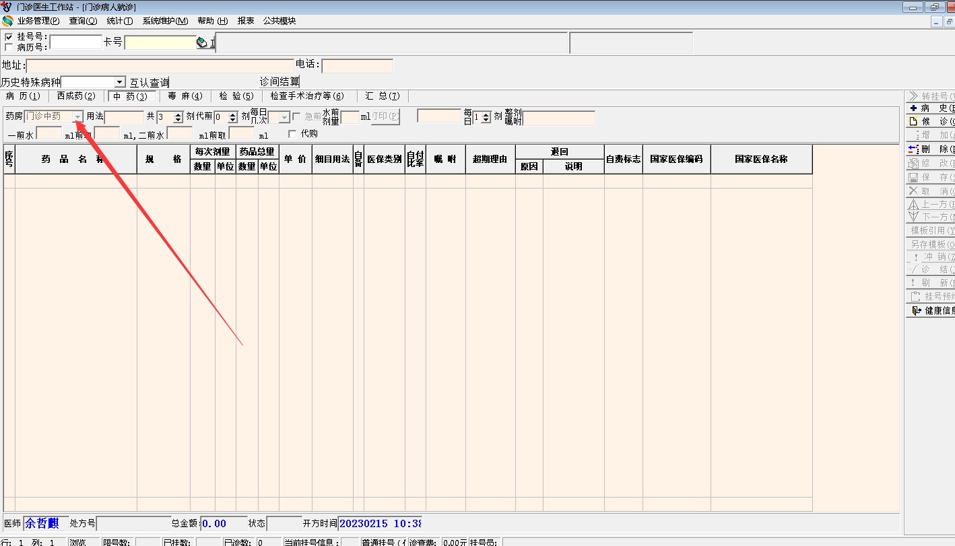The image size is (955, 546).
Task: Switch to the 病历(1) tab
Action: pyautogui.click(x=23, y=96)
